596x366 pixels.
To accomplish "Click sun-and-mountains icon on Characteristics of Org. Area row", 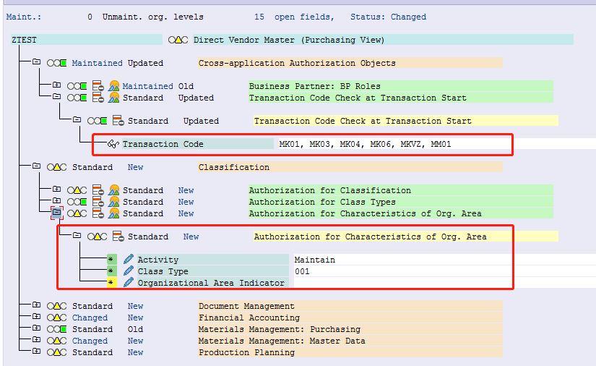I will click(x=113, y=213).
